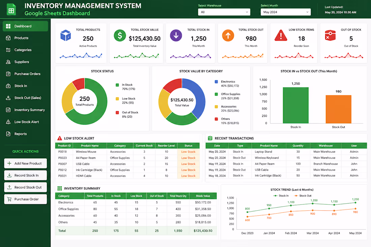Select the Electronics row in Inventory Summary
Image resolution: width=371 pixels, height=247 pixels.
click(x=136, y=202)
